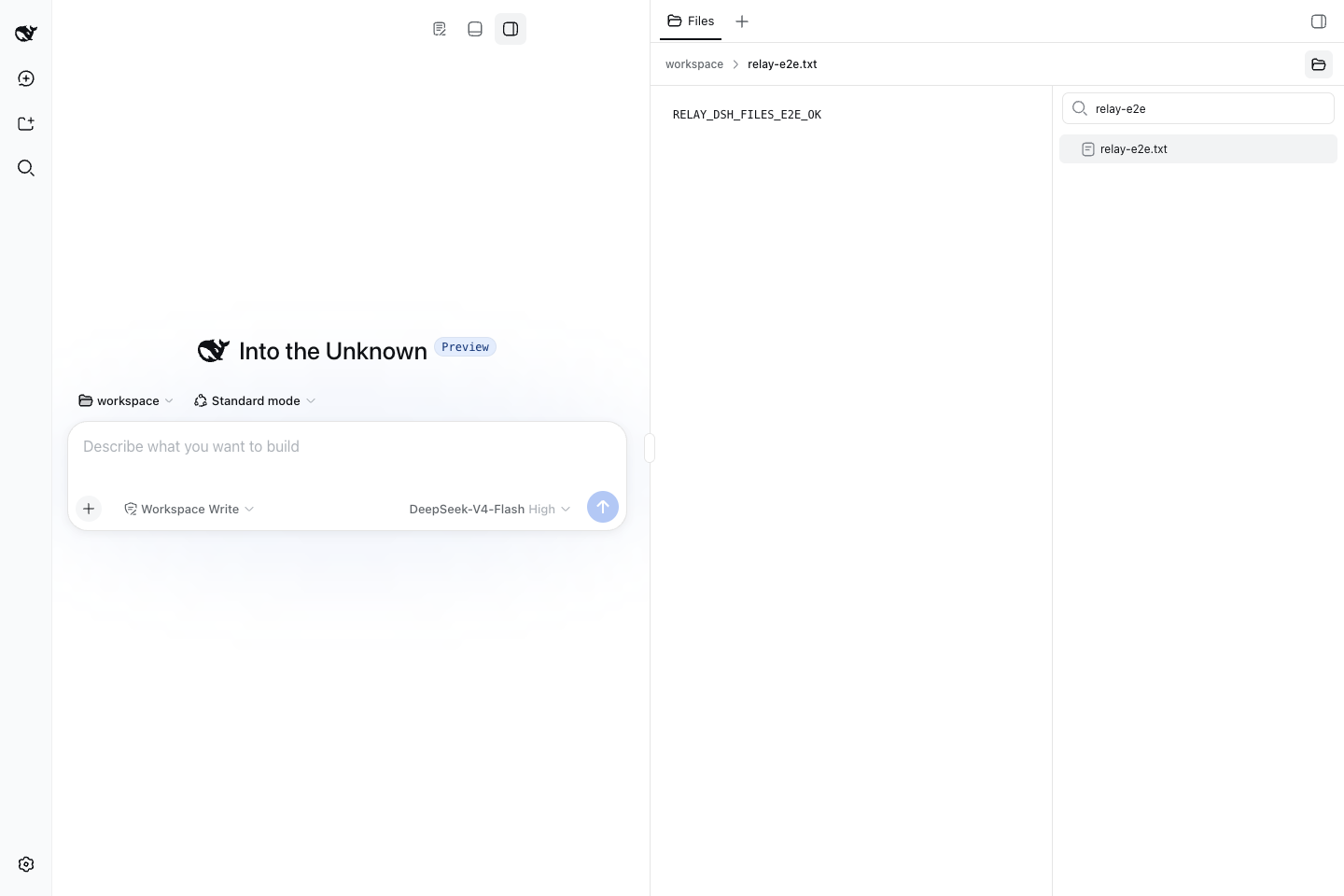This screenshot has width=1344, height=896.
Task: Click relay-e2e.txt breadcrumb label
Action: tap(782, 64)
